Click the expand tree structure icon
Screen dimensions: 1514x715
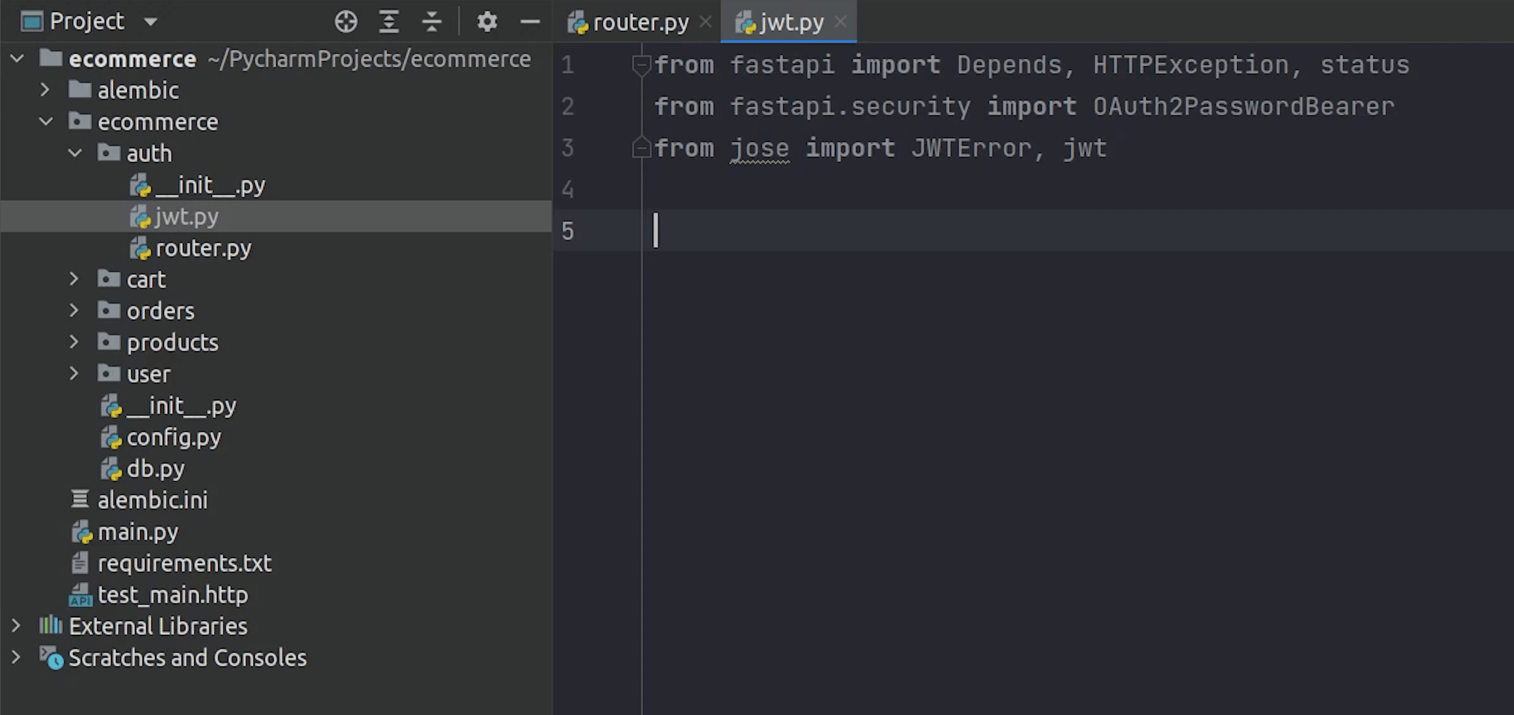click(x=388, y=21)
